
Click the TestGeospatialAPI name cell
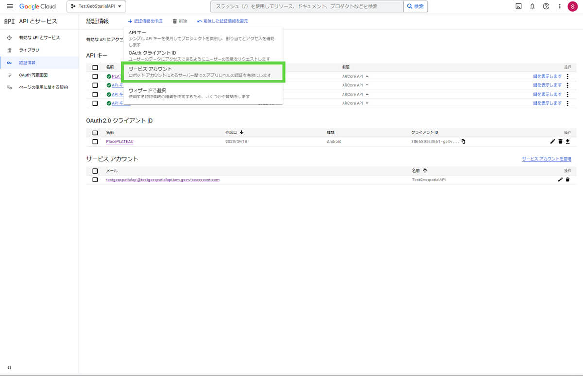(429, 180)
